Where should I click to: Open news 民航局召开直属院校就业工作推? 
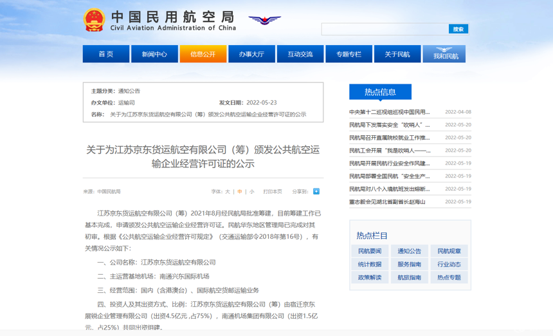[390, 138]
